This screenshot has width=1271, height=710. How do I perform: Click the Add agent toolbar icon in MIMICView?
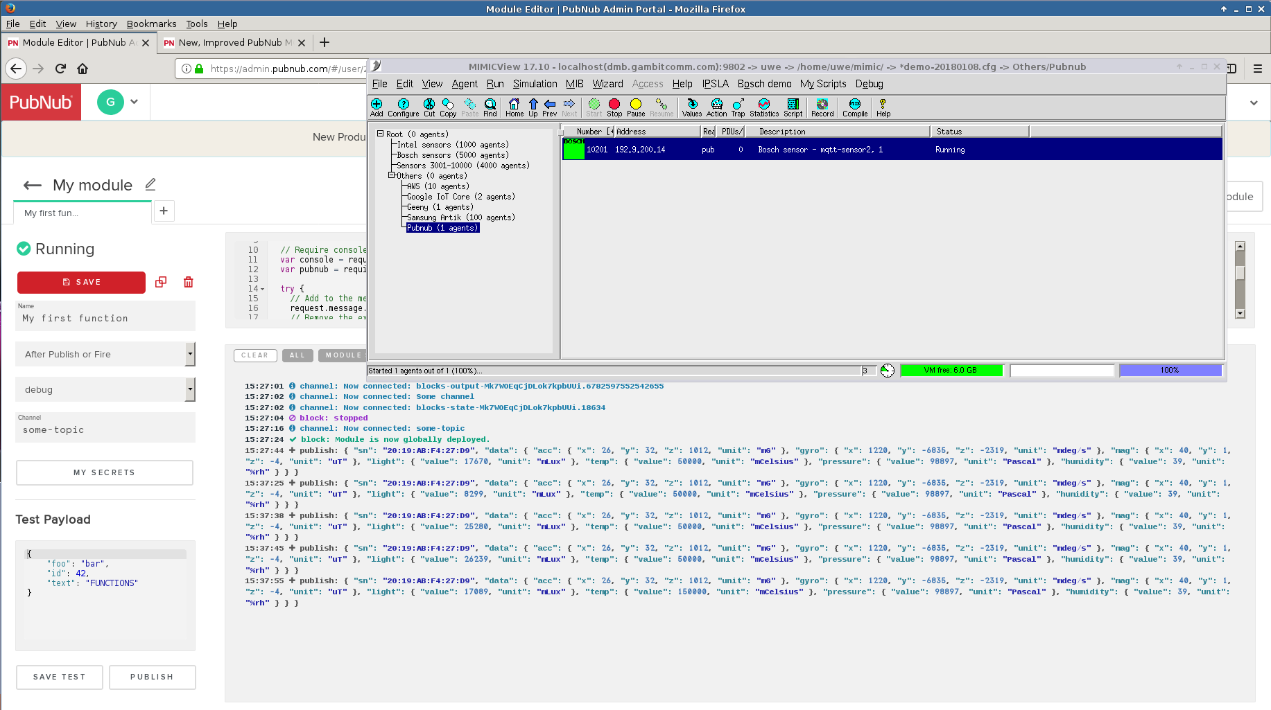click(x=377, y=107)
